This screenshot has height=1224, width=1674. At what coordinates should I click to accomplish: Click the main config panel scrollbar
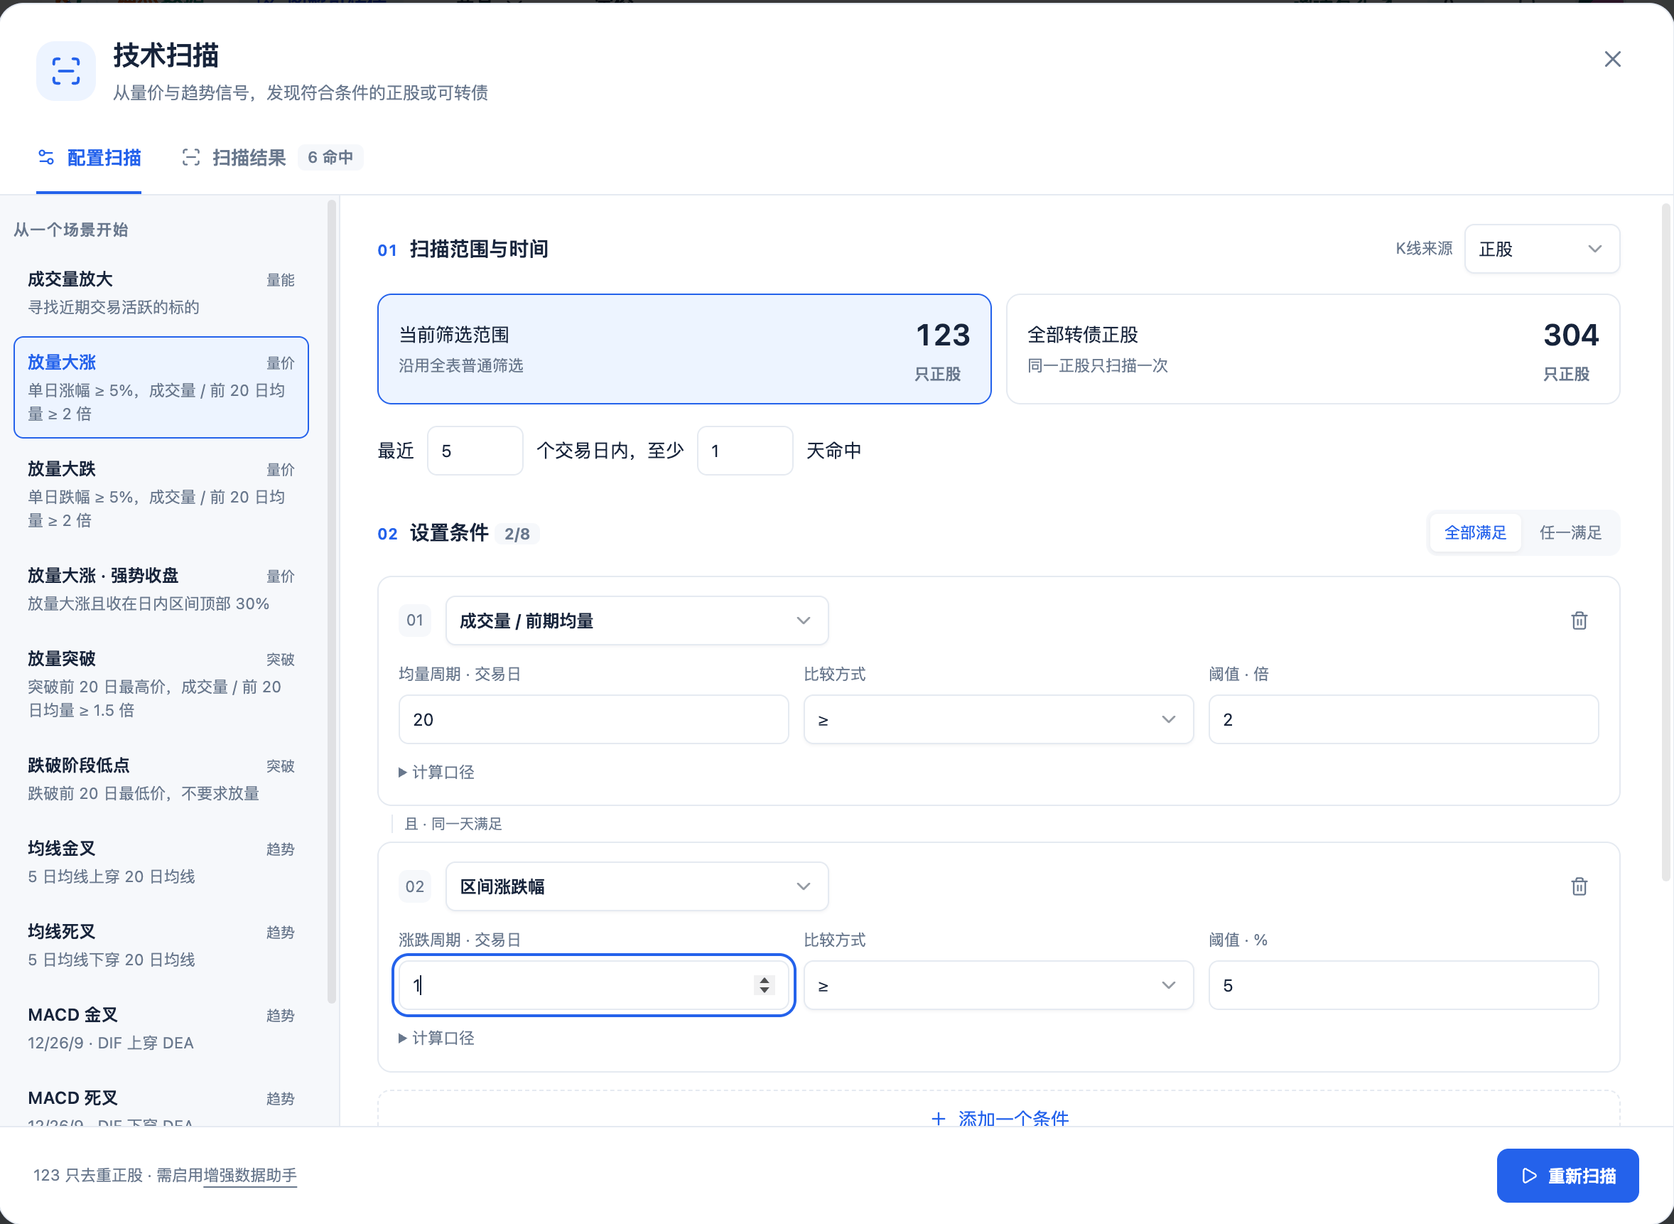pyautogui.click(x=1665, y=542)
